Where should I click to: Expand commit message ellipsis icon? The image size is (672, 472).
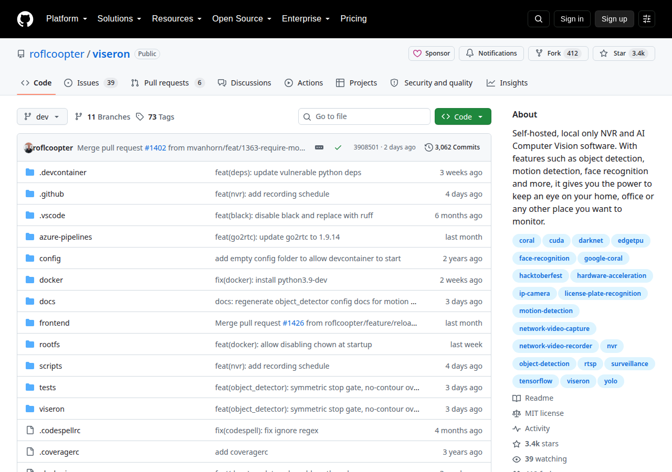pyautogui.click(x=319, y=147)
